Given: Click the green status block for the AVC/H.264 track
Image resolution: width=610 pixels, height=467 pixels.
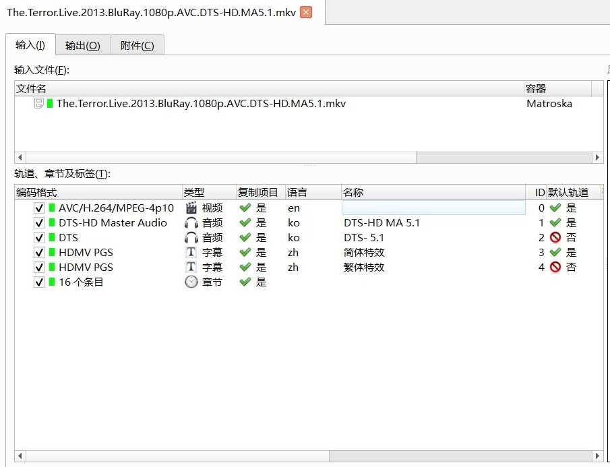Looking at the screenshot, I should [52, 208].
